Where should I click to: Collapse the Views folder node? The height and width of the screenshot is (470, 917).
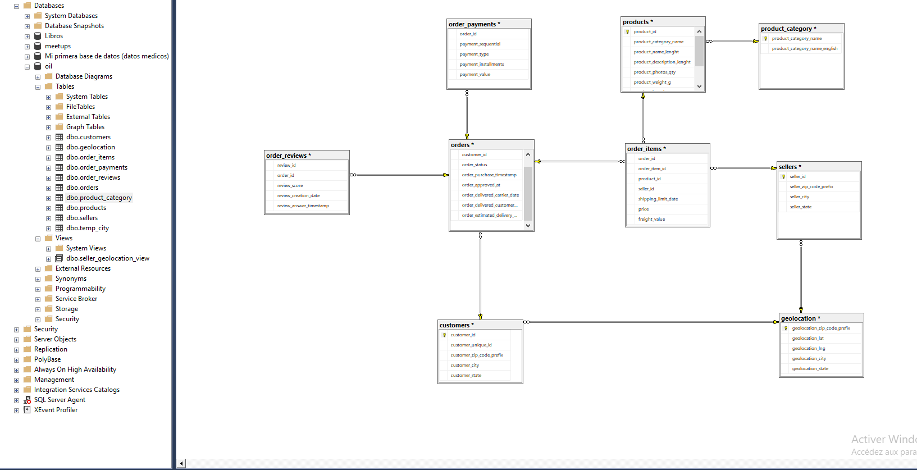coord(38,239)
